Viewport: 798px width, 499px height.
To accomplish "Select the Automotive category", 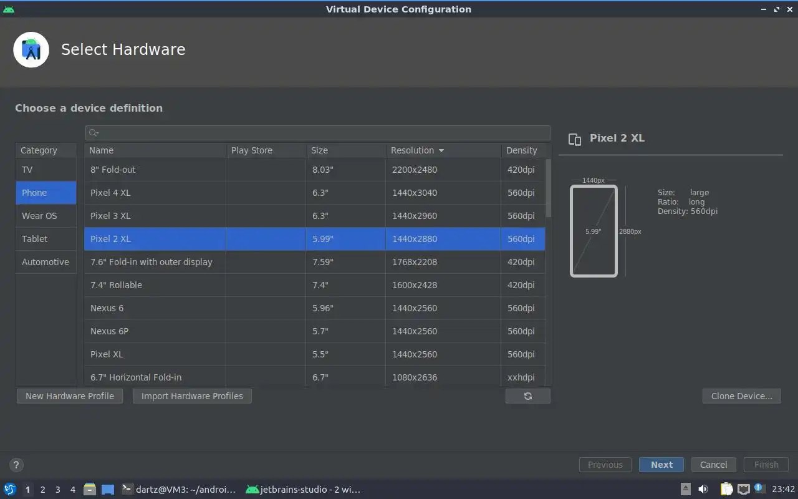I will [46, 262].
